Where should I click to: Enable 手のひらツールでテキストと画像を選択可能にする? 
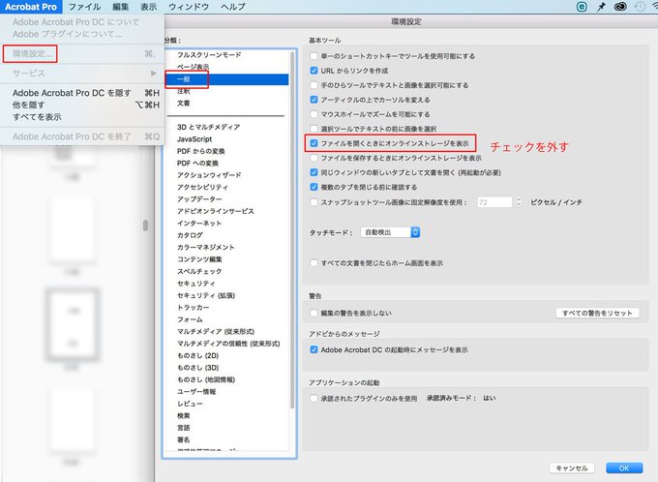coord(314,85)
